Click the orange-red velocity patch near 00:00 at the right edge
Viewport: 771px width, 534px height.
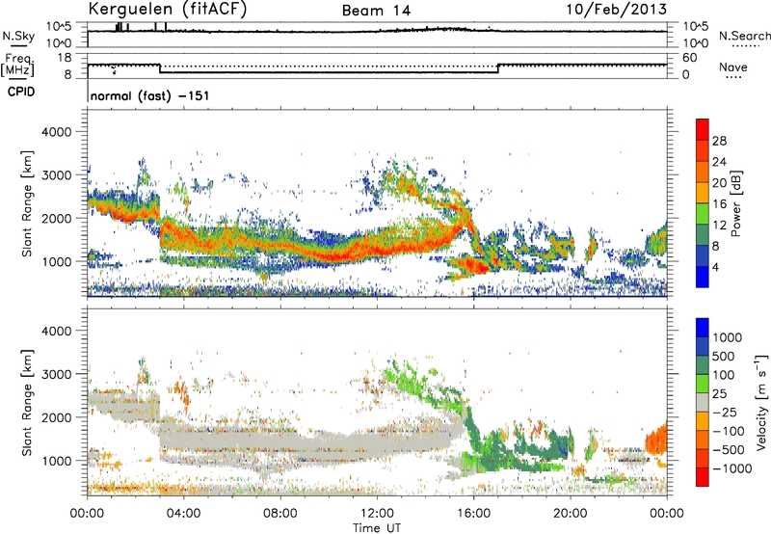click(x=656, y=440)
